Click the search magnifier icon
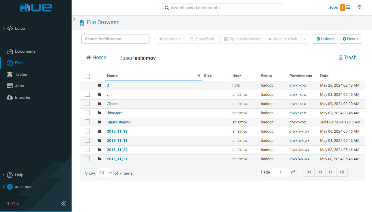This screenshot has width=372, height=212. coord(167,8)
